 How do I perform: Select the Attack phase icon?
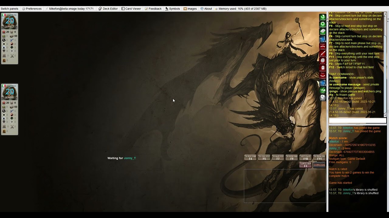point(322,54)
